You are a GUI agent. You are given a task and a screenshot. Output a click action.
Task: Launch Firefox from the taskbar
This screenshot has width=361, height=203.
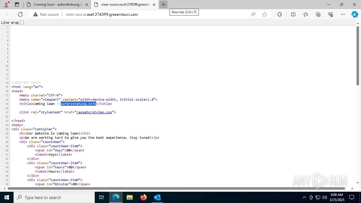pyautogui.click(x=143, y=197)
